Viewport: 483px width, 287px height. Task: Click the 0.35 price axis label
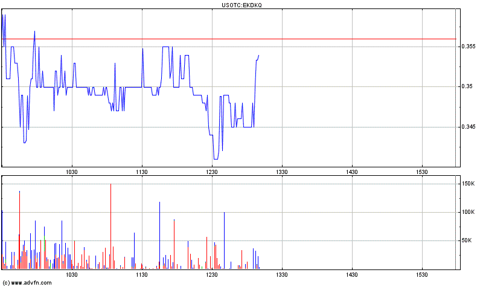467,86
